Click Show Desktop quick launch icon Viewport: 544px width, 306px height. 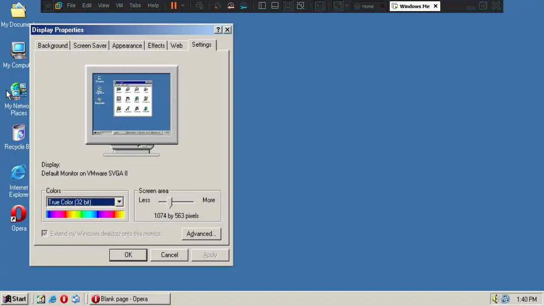point(41,299)
